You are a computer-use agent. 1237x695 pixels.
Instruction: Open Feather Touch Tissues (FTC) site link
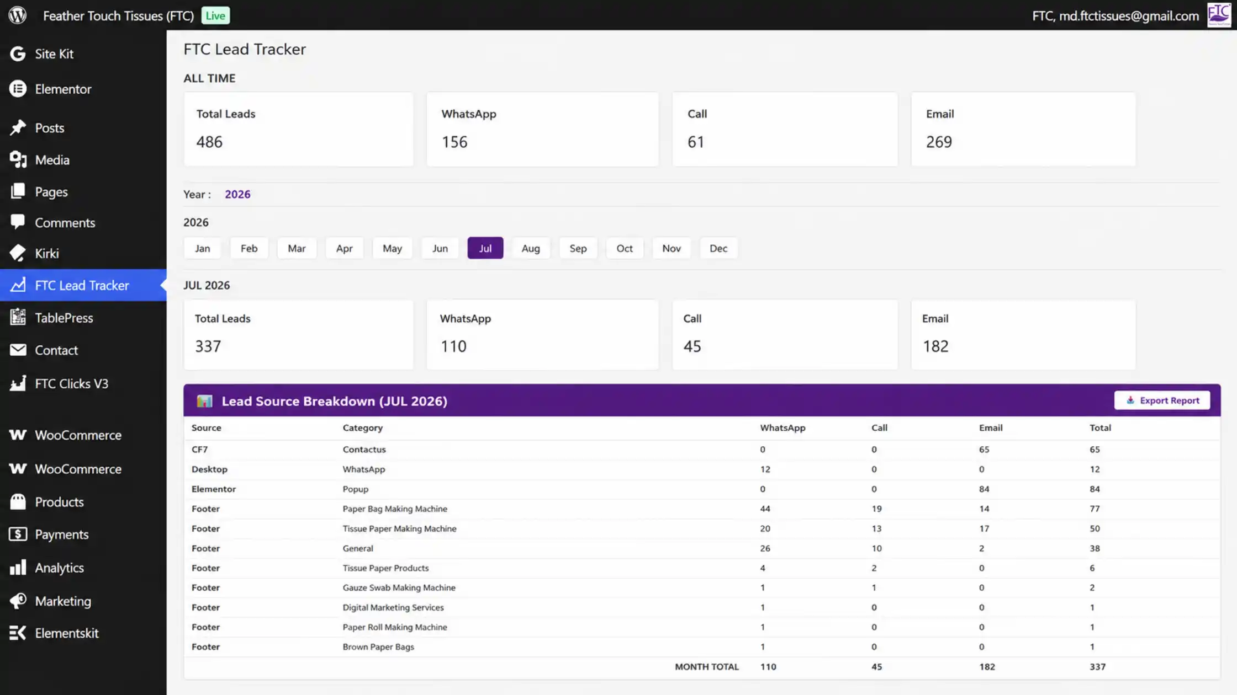(x=118, y=15)
